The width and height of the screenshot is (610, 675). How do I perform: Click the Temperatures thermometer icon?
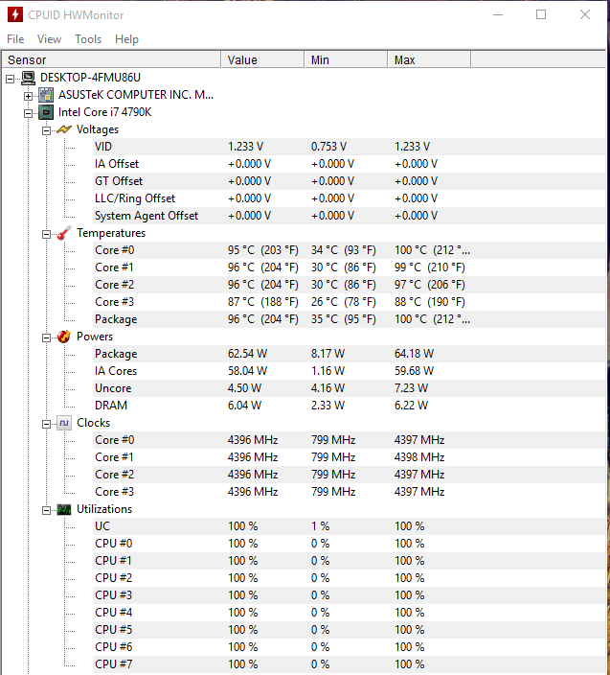(64, 233)
